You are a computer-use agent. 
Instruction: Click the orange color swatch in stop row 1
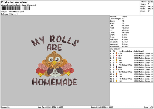click(117, 53)
